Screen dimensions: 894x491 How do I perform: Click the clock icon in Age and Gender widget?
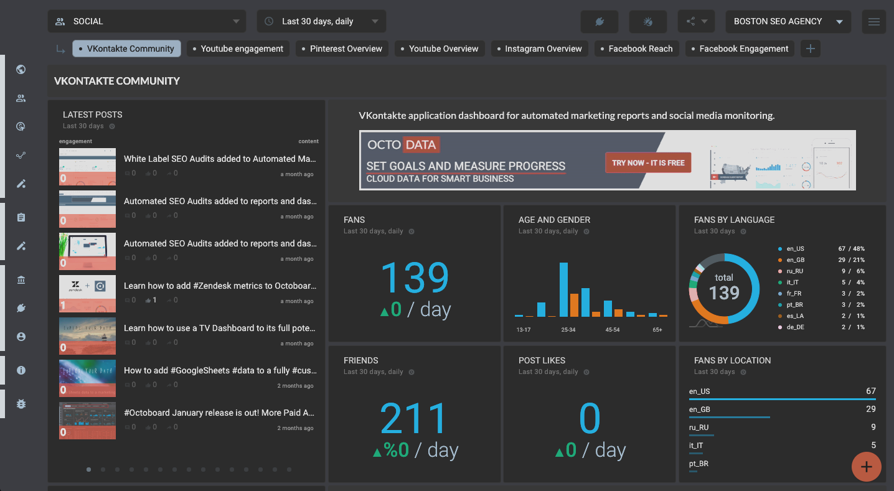(x=586, y=231)
